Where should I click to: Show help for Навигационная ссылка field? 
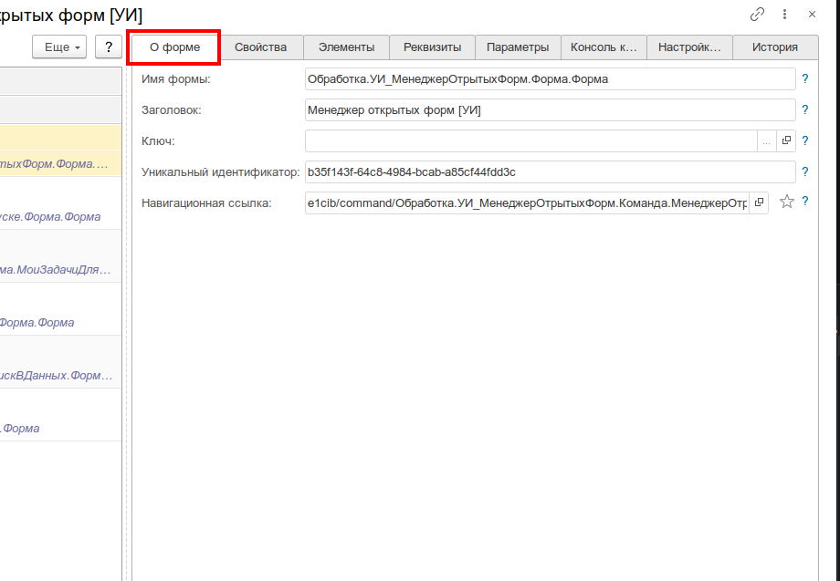tap(804, 202)
